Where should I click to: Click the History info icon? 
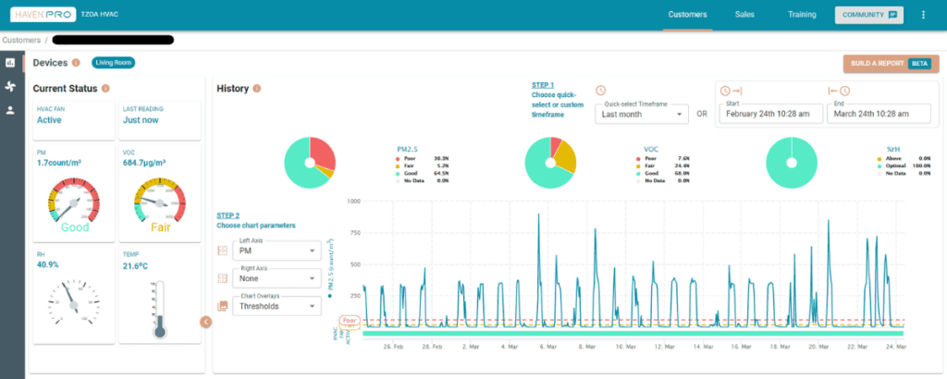(257, 89)
